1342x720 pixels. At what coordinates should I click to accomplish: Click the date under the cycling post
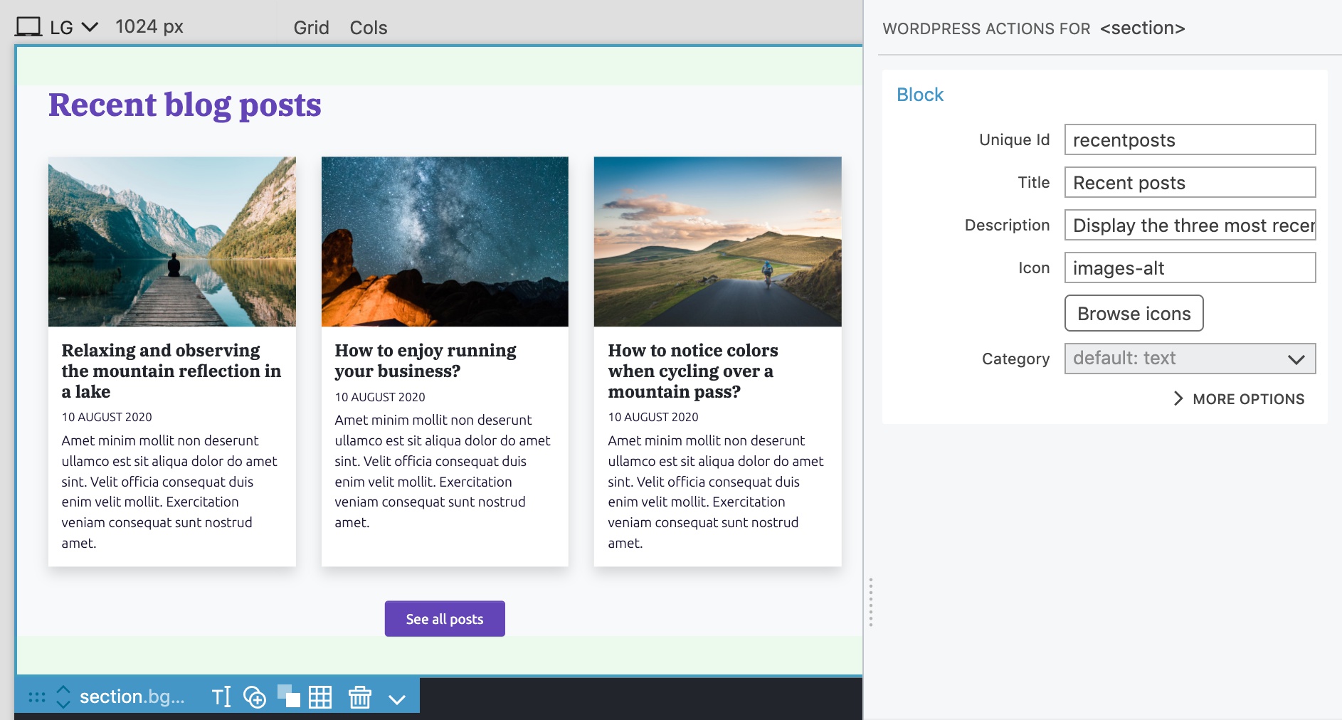653,417
